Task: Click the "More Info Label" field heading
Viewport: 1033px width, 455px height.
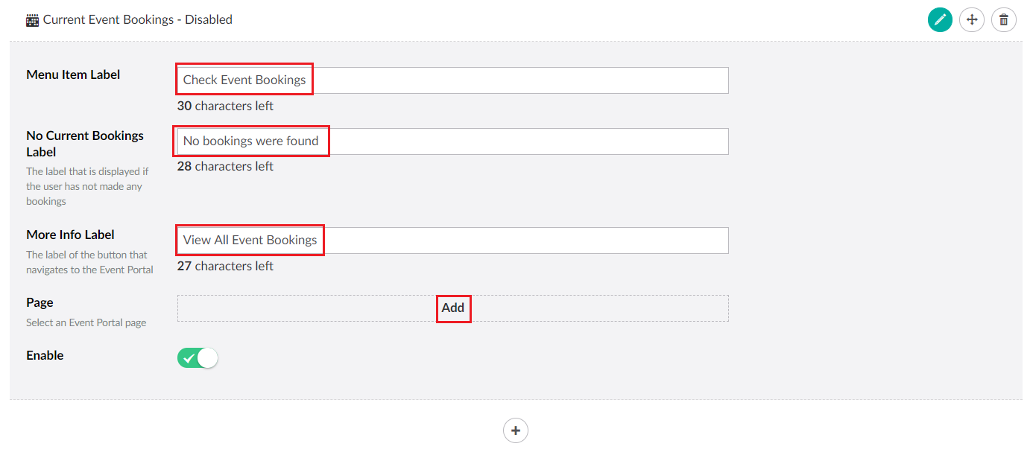Action: pos(70,235)
